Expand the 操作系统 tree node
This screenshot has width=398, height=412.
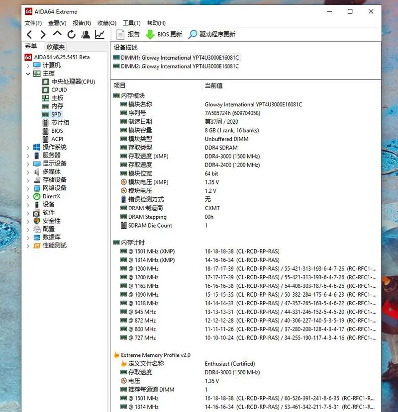point(28,147)
